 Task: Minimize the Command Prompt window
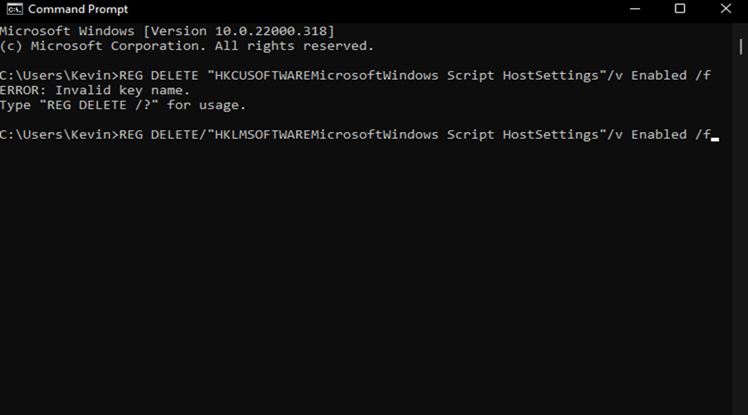coord(634,9)
